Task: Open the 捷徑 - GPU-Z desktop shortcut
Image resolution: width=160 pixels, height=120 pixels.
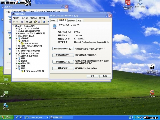Action: point(6,94)
